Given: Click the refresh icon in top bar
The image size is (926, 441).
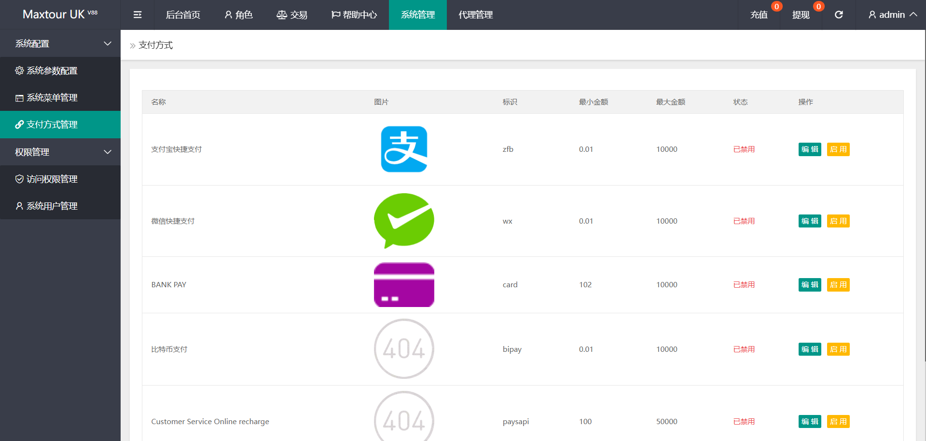Looking at the screenshot, I should [x=839, y=15].
